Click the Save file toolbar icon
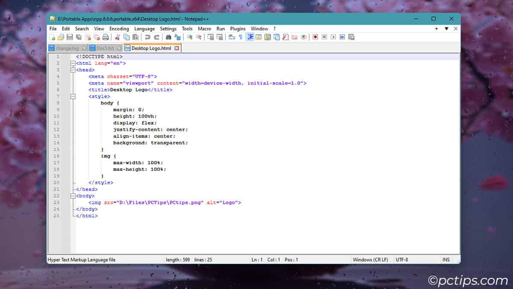 point(70,37)
